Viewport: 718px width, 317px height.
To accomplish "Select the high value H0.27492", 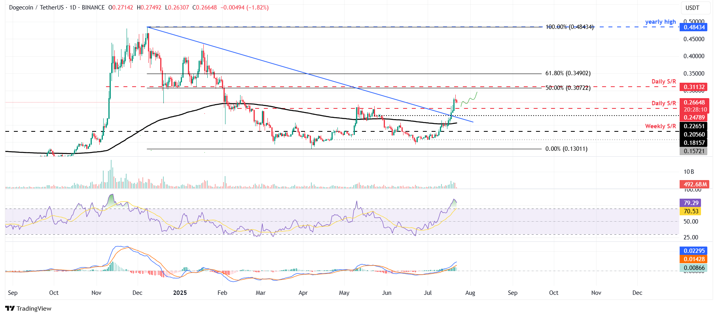I will click(149, 8).
